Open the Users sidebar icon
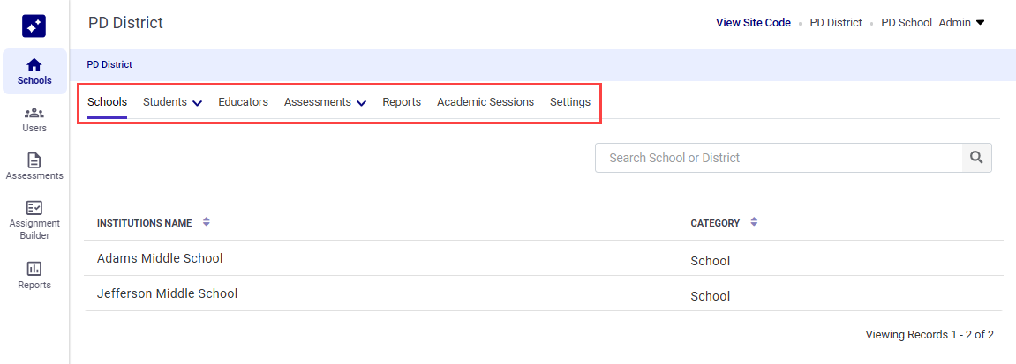This screenshot has width=1016, height=364. point(34,120)
